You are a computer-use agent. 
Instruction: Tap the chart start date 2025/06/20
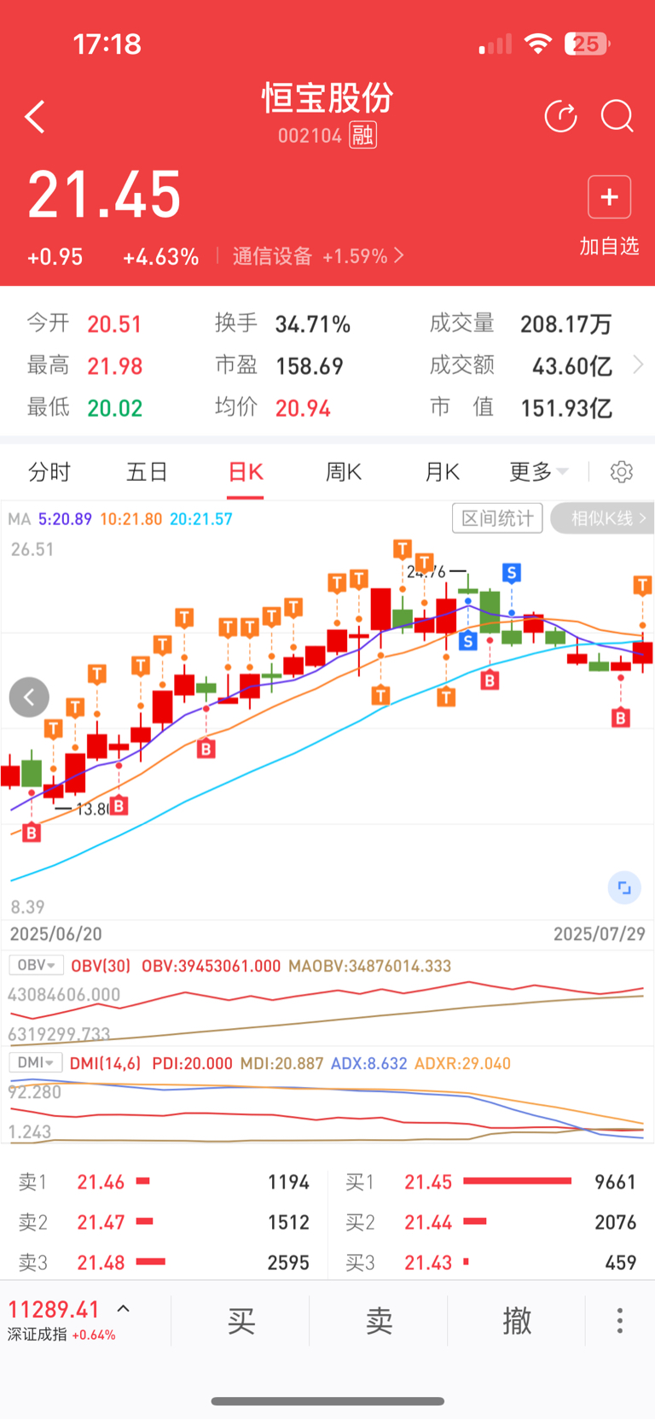point(55,933)
